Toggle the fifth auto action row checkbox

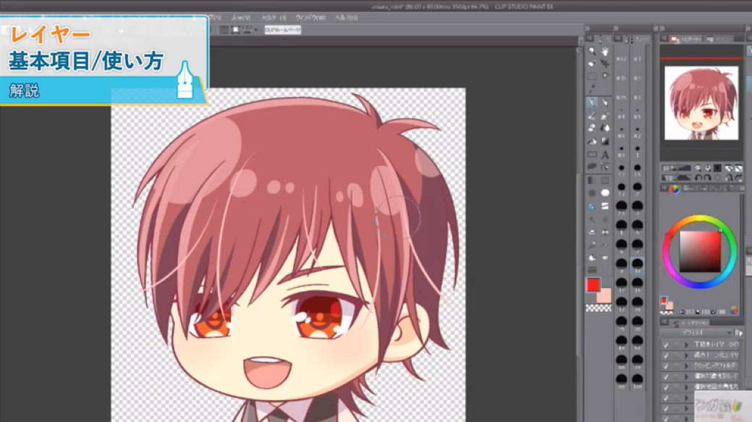coord(666,386)
